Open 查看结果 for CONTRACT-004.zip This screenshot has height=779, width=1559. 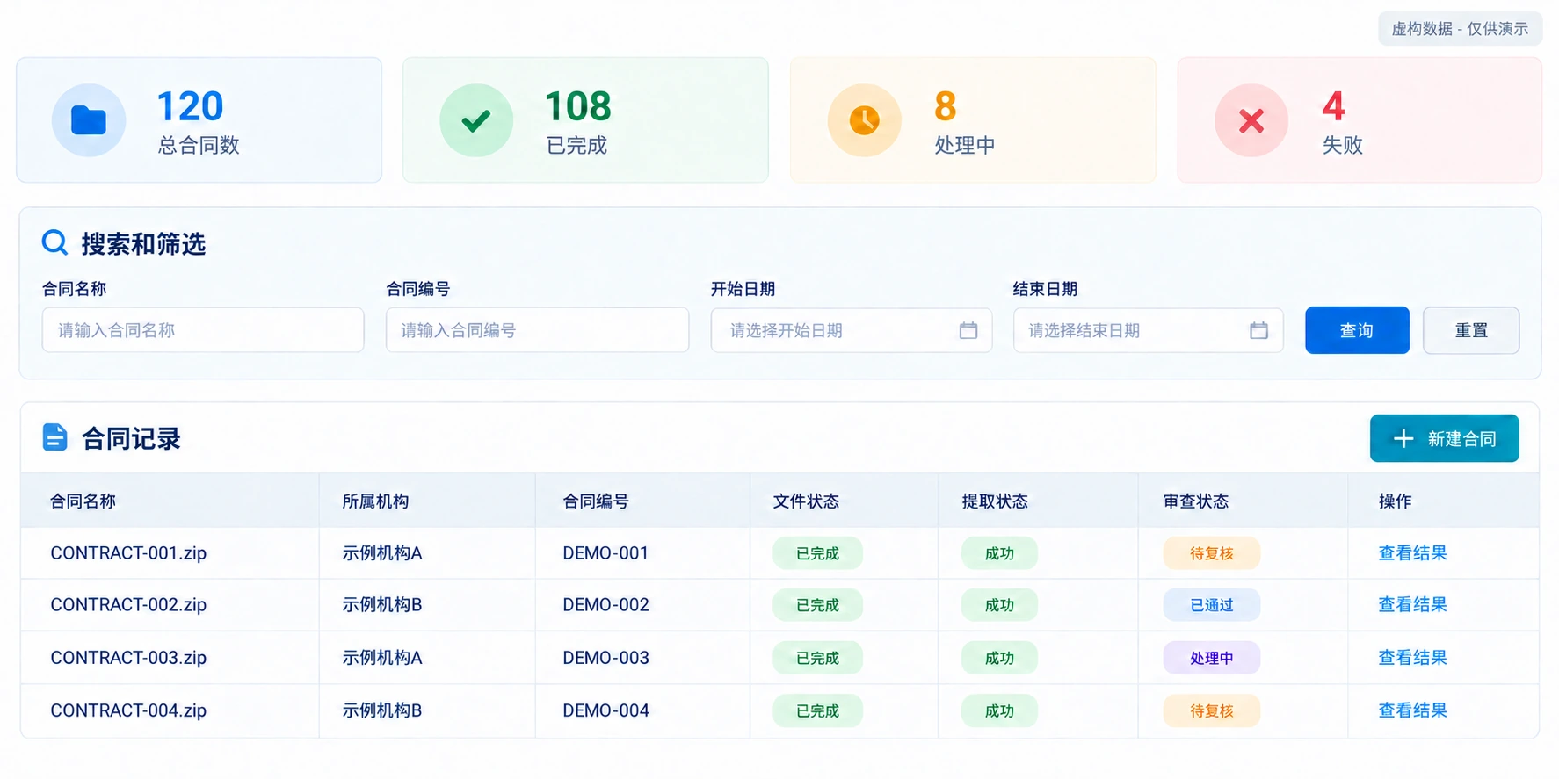click(x=1412, y=710)
